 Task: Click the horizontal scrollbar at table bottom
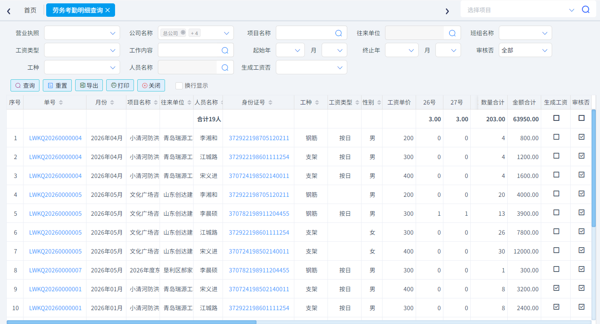coord(131,322)
